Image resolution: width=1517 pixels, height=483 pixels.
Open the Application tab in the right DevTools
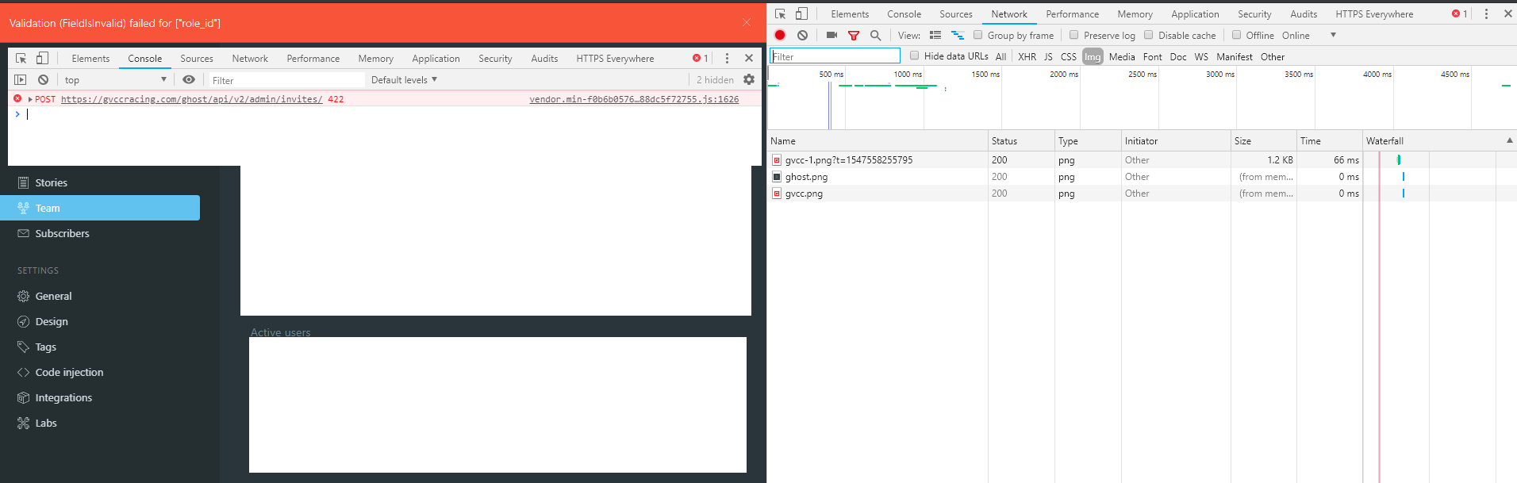pyautogui.click(x=1195, y=13)
